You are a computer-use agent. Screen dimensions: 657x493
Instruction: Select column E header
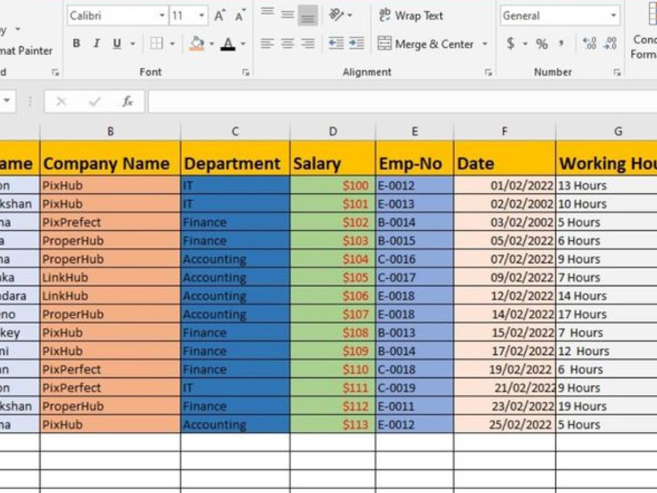tap(415, 131)
